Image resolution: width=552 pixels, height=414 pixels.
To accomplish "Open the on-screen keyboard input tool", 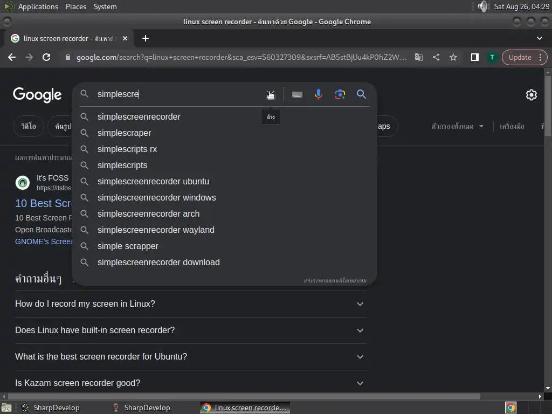I will [x=297, y=94].
